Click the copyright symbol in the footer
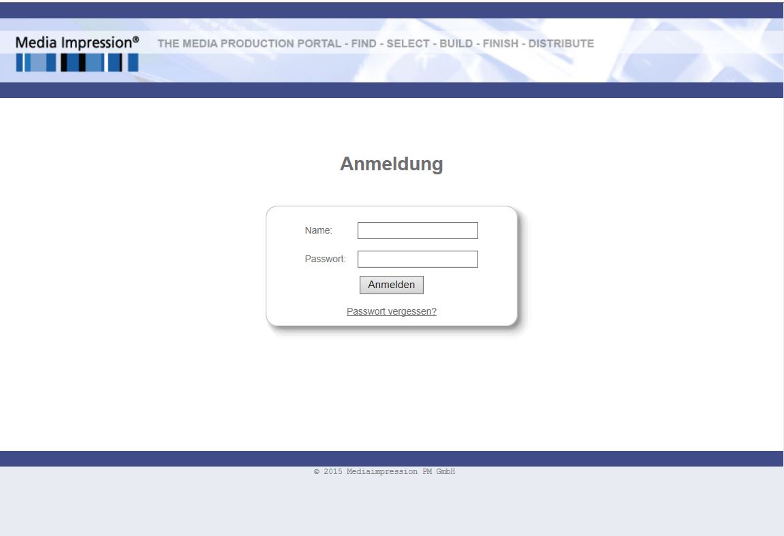The width and height of the screenshot is (784, 536). 317,472
